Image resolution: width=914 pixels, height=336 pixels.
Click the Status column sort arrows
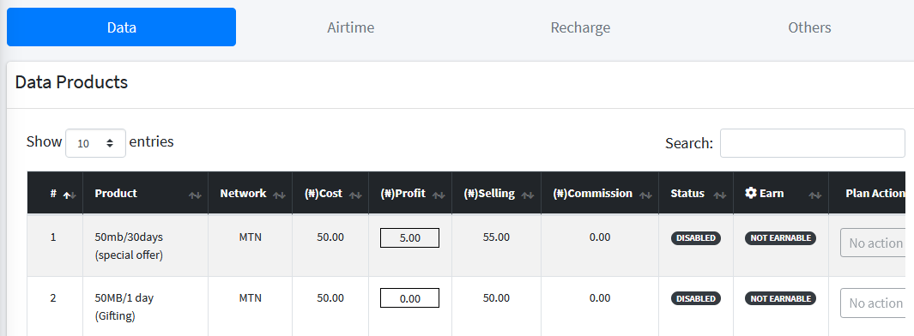coord(721,195)
